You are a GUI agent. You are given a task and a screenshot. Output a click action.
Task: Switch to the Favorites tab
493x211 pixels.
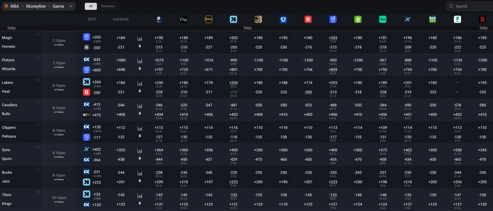pos(108,6)
